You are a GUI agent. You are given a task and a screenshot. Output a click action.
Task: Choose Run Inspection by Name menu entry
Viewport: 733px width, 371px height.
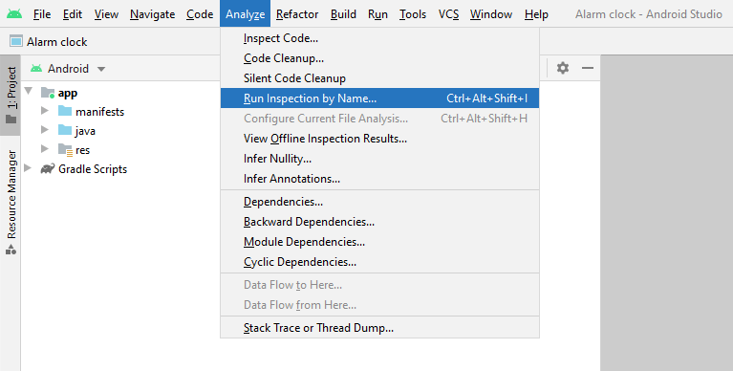[x=379, y=98]
